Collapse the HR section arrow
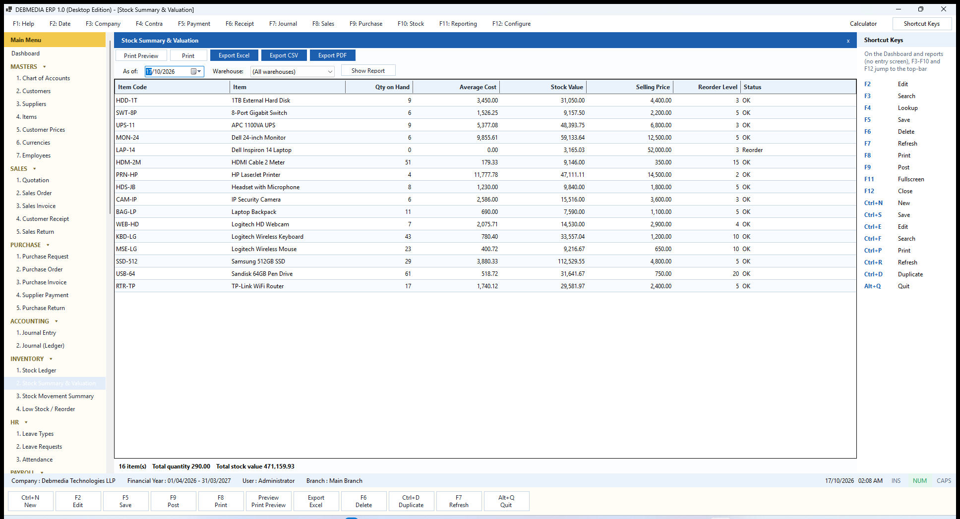The image size is (960, 519). point(26,422)
